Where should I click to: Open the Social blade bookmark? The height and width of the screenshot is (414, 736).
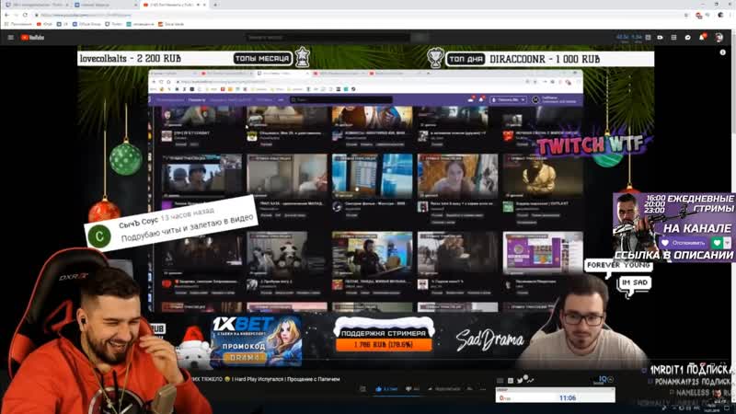coord(171,24)
